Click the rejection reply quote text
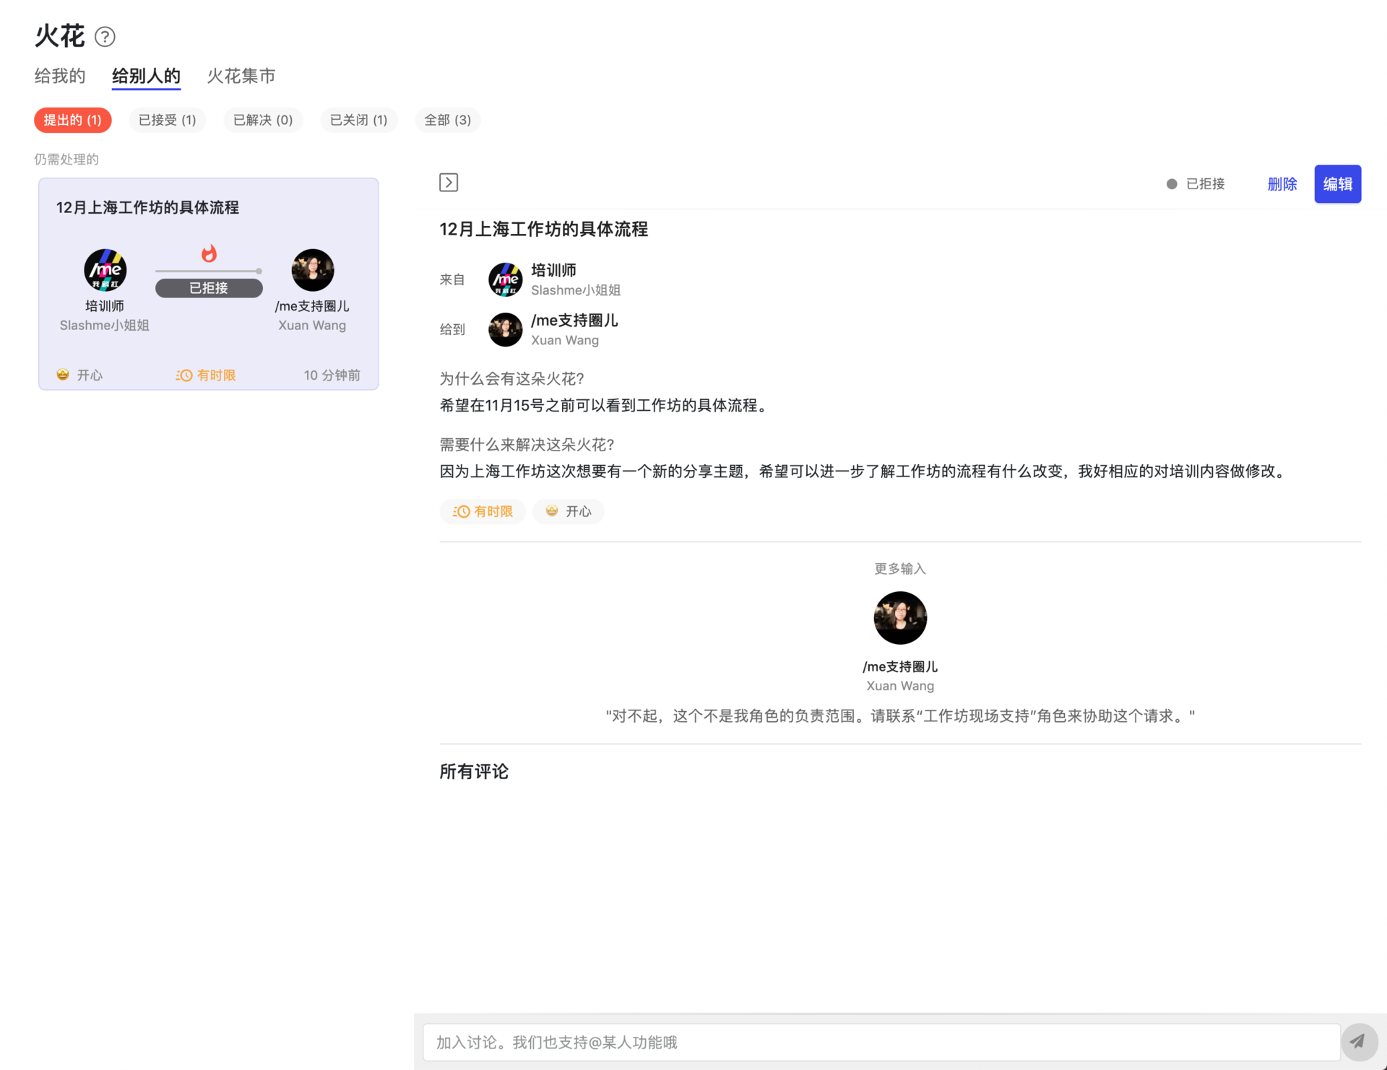 (900, 716)
